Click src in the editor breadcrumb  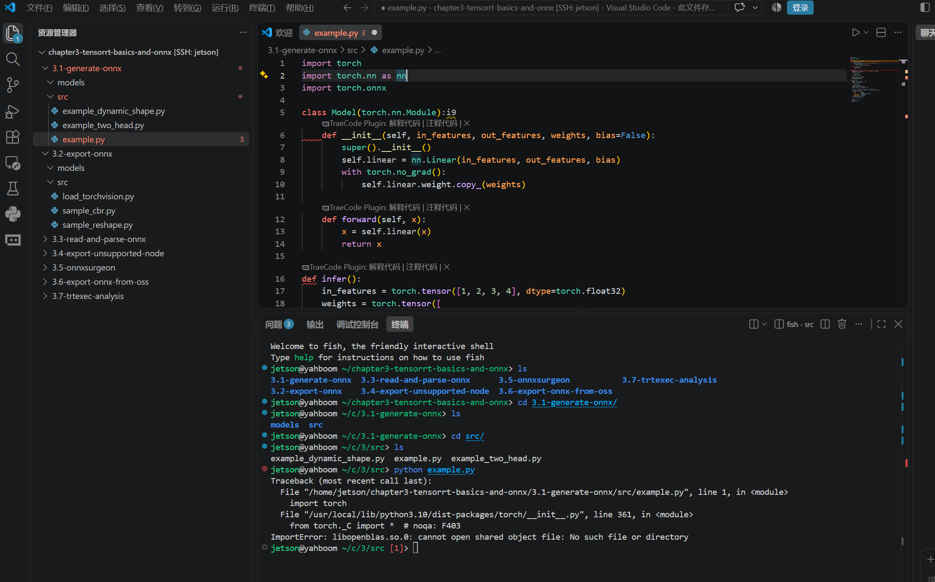coord(352,50)
